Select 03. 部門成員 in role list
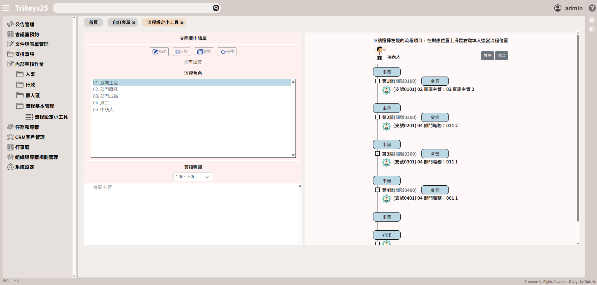Viewport: 597px width, 285px height. (106, 96)
